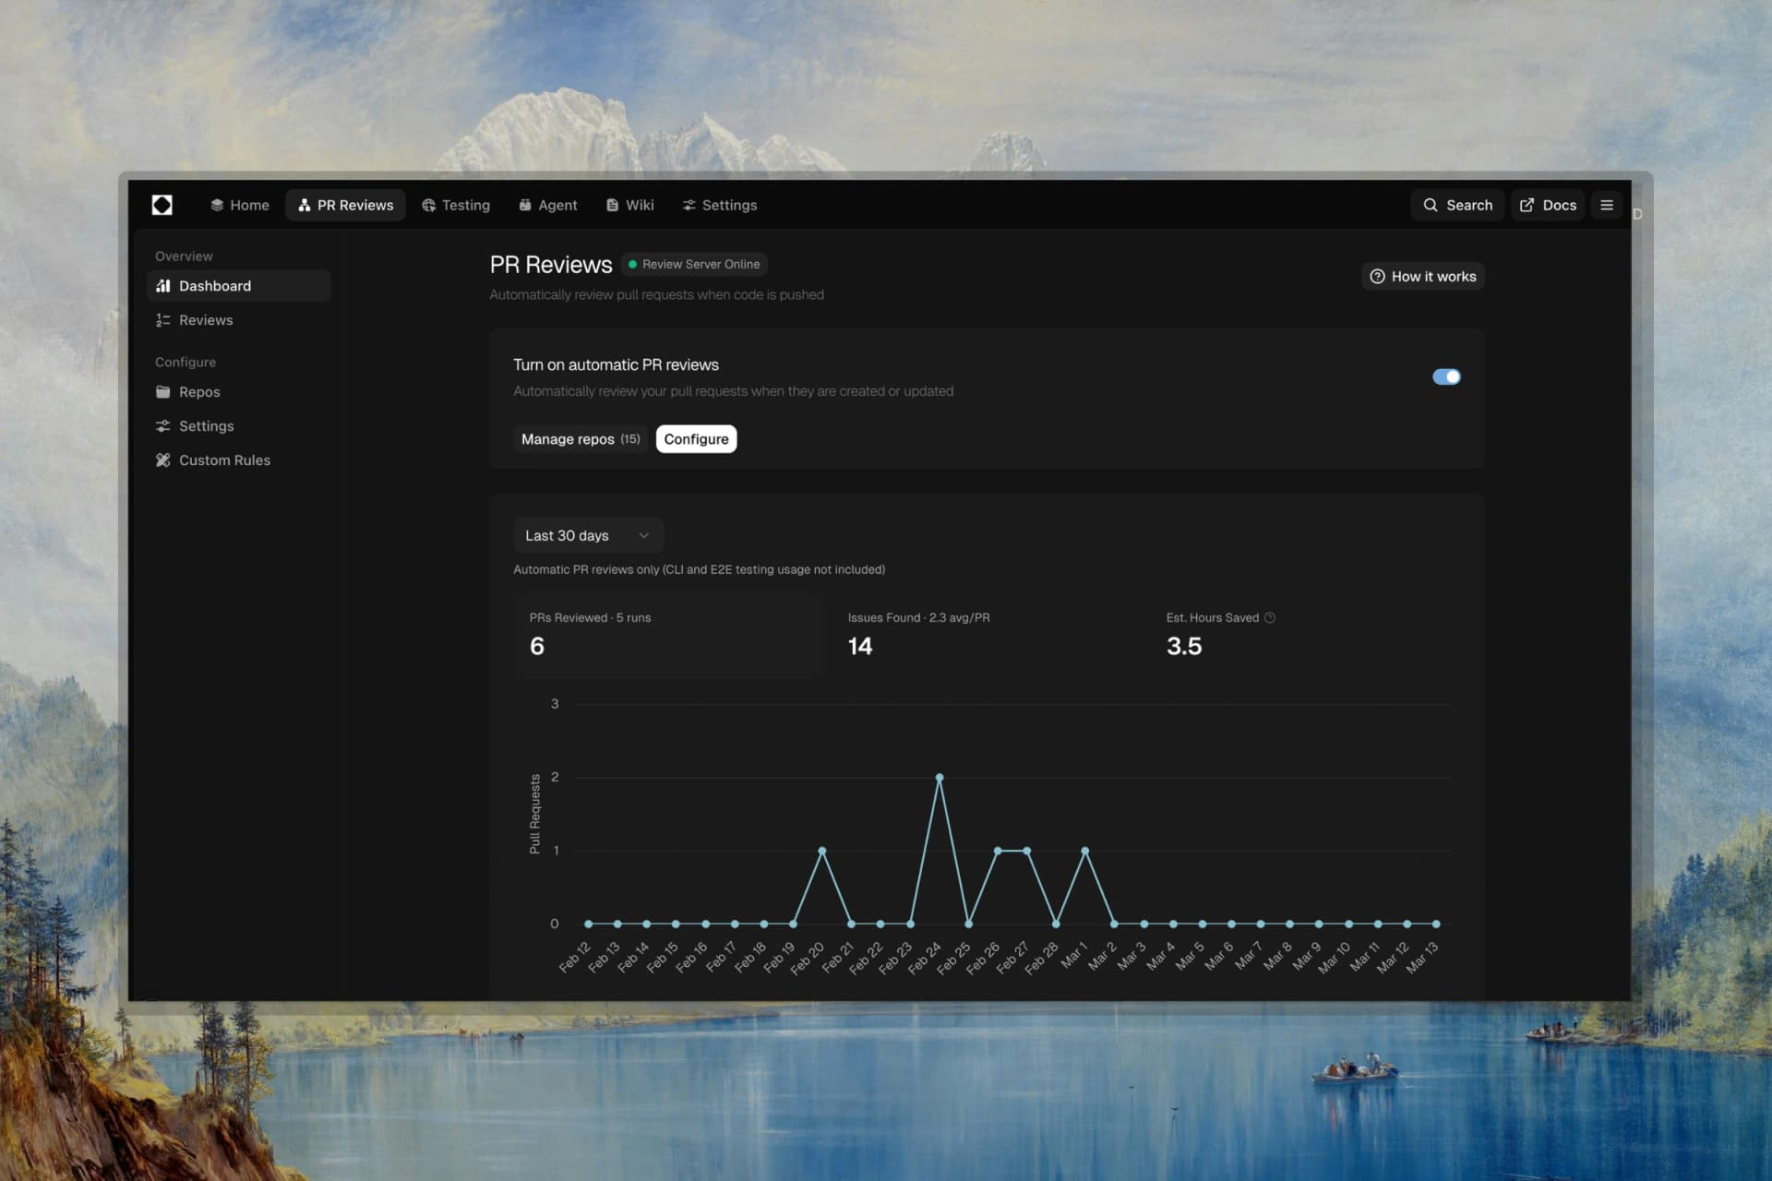Viewport: 1772px width, 1181px height.
Task: Toggle automatic PR reviews switch
Action: click(1446, 376)
